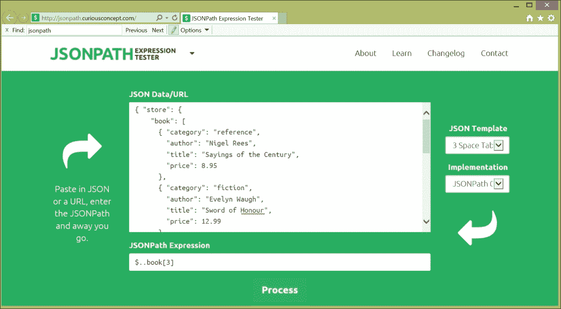Toggle the Find bar highlighter icon

pos(173,30)
